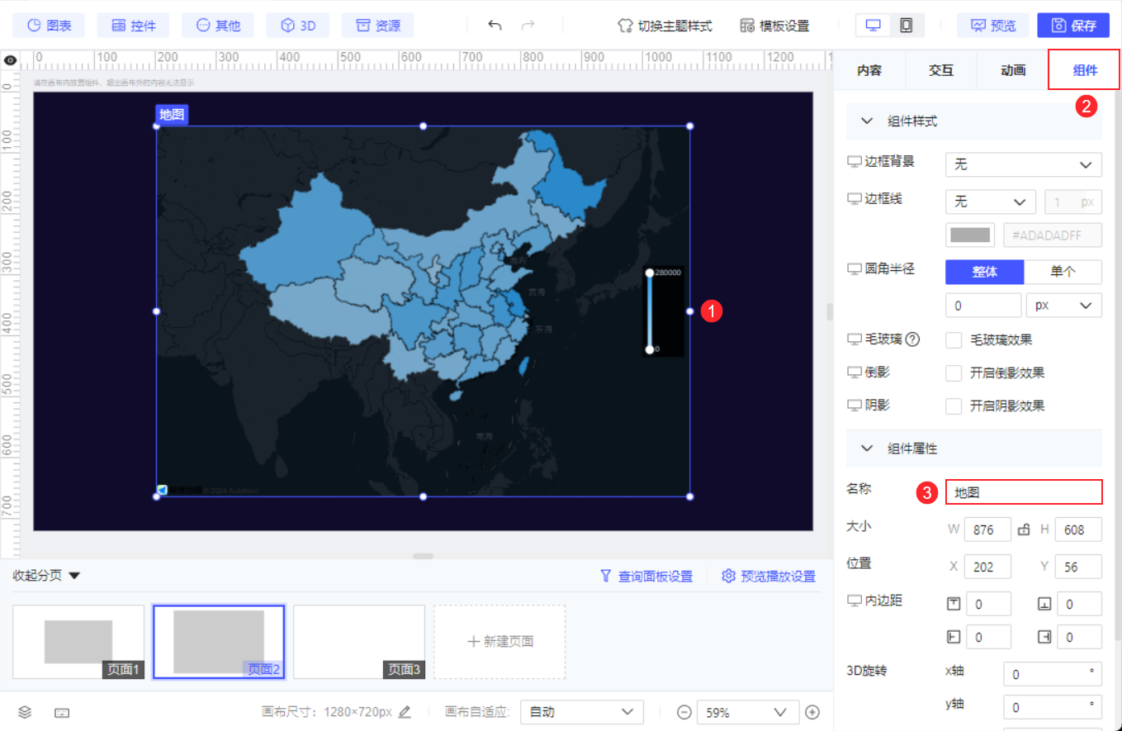The image size is (1122, 731).
Task: Open the 其他 components menu
Action: 218,26
